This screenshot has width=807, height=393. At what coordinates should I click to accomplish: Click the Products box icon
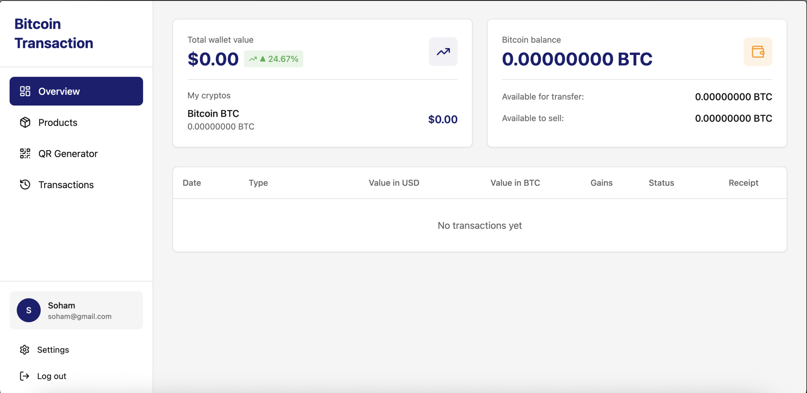25,122
